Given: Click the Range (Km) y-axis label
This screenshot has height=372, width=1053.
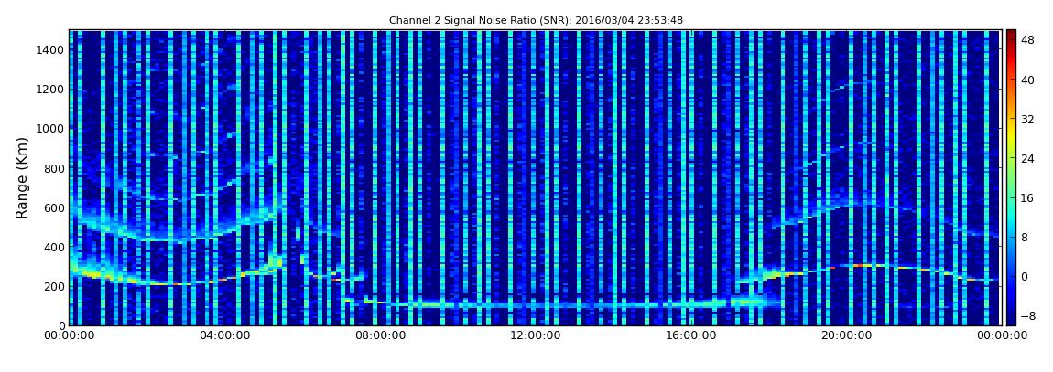Looking at the screenshot, I should 22,177.
